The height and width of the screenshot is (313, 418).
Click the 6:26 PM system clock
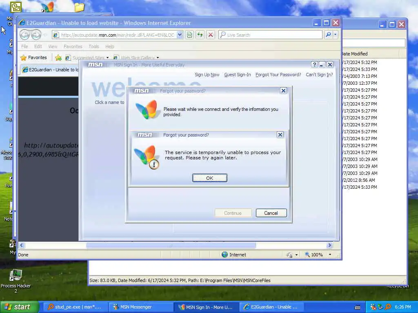(403, 307)
